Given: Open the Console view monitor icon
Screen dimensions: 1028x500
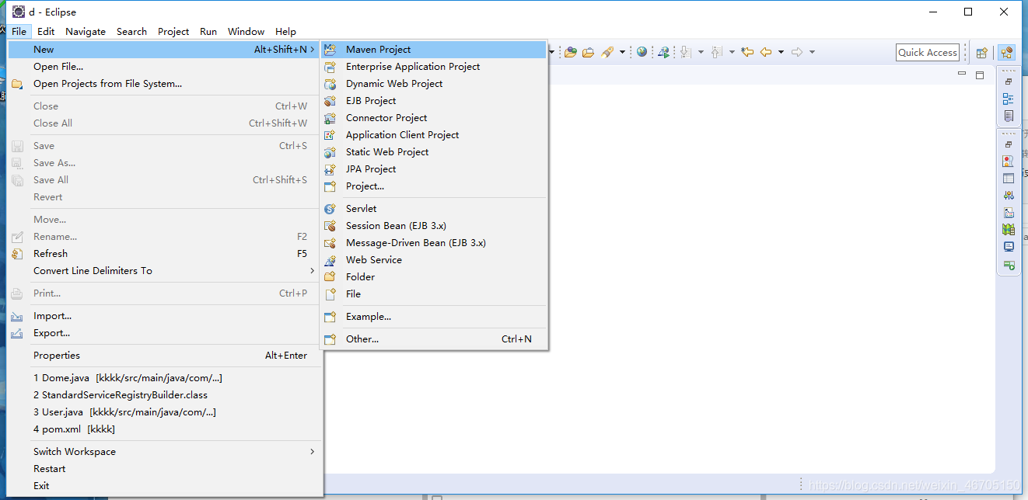Looking at the screenshot, I should point(1009,247).
